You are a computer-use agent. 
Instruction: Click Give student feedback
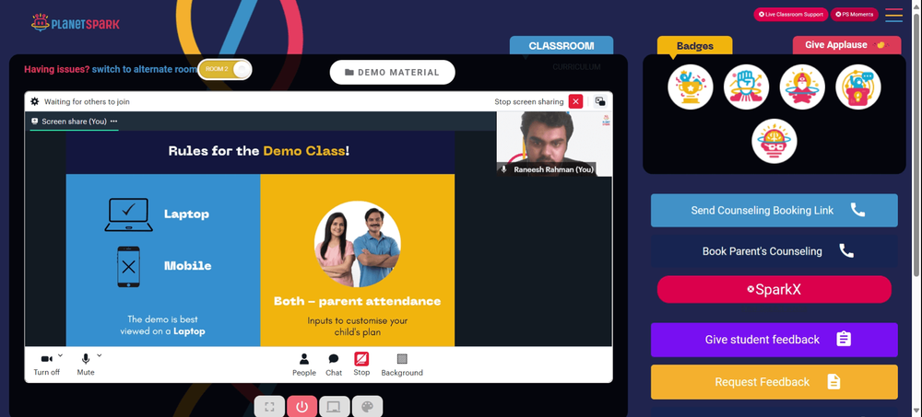[774, 340]
